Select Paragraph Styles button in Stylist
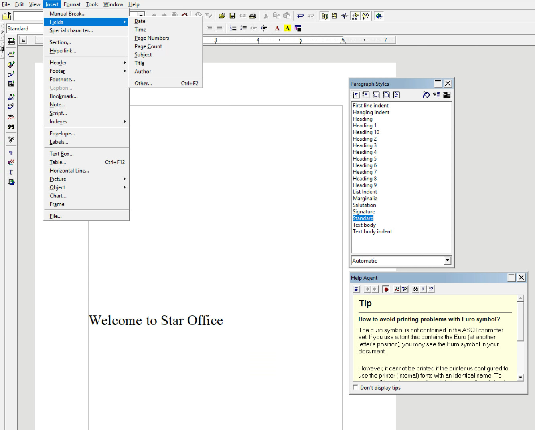The width and height of the screenshot is (535, 430). [356, 95]
